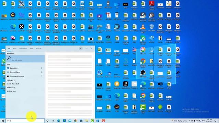Switch to the Documents search tab
219x123 pixels.
[23, 49]
